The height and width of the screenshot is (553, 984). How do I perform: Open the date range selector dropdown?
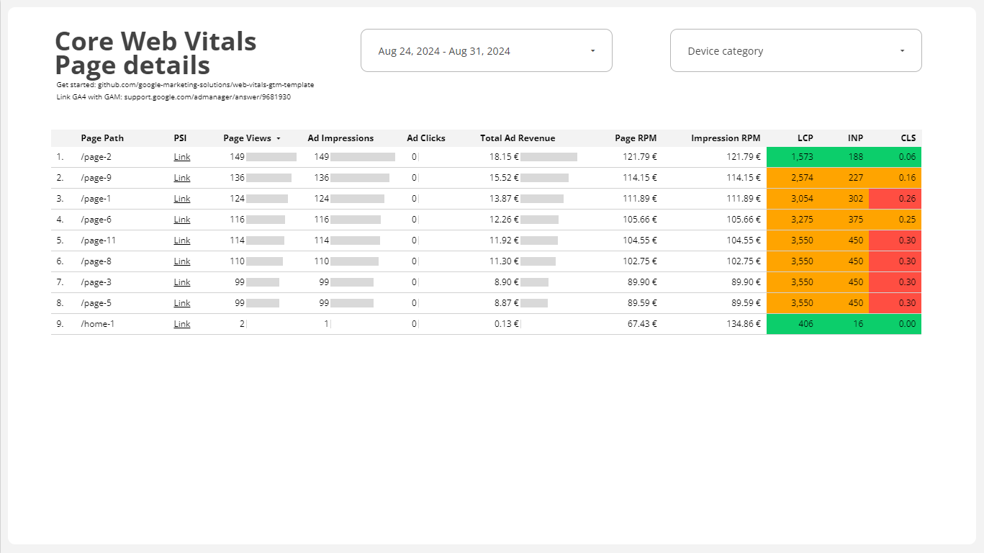click(x=486, y=50)
